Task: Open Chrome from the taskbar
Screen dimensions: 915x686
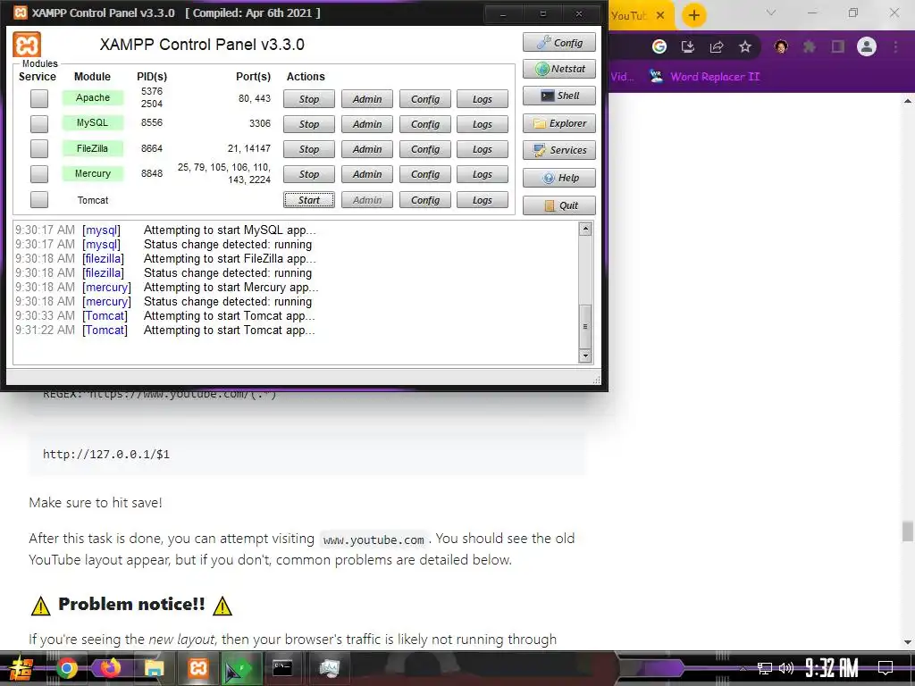Action: pos(67,668)
